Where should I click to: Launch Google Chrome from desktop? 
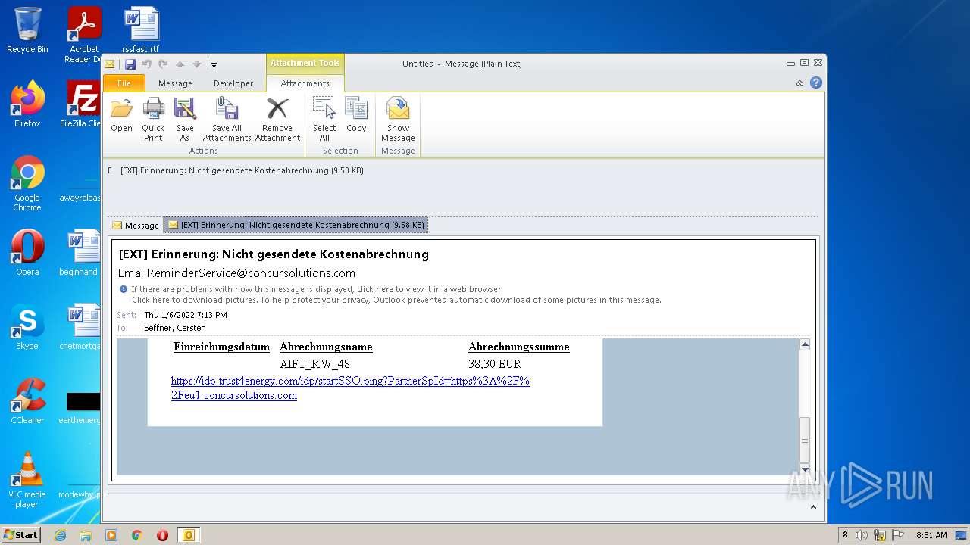click(x=27, y=183)
